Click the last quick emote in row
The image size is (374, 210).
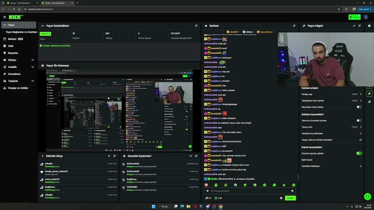294,185
